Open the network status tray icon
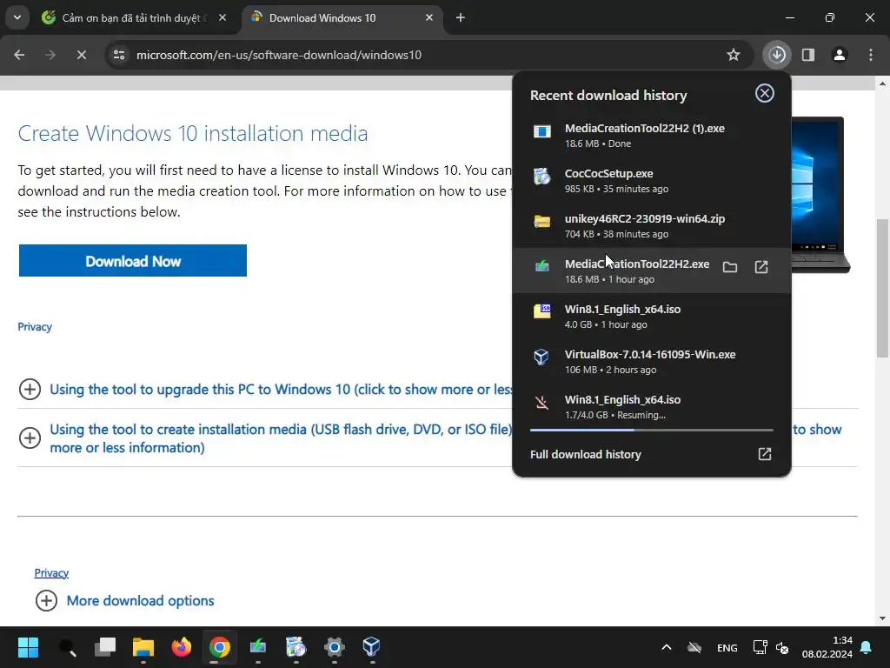Screen dimensions: 890x668 (x=760, y=647)
